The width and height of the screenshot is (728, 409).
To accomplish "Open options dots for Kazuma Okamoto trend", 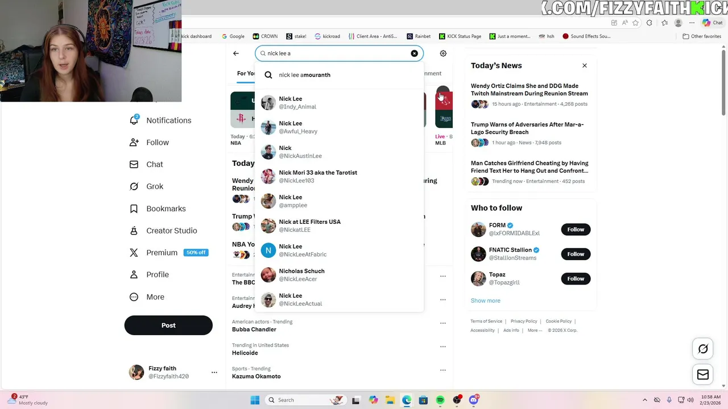I will [442, 370].
